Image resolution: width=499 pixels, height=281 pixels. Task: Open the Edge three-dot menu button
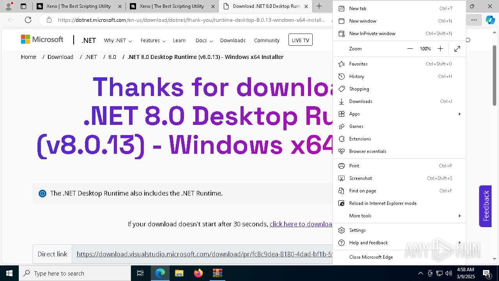(474, 20)
